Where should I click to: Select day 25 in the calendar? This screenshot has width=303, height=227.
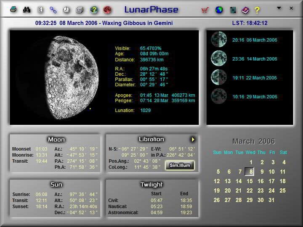(282, 190)
